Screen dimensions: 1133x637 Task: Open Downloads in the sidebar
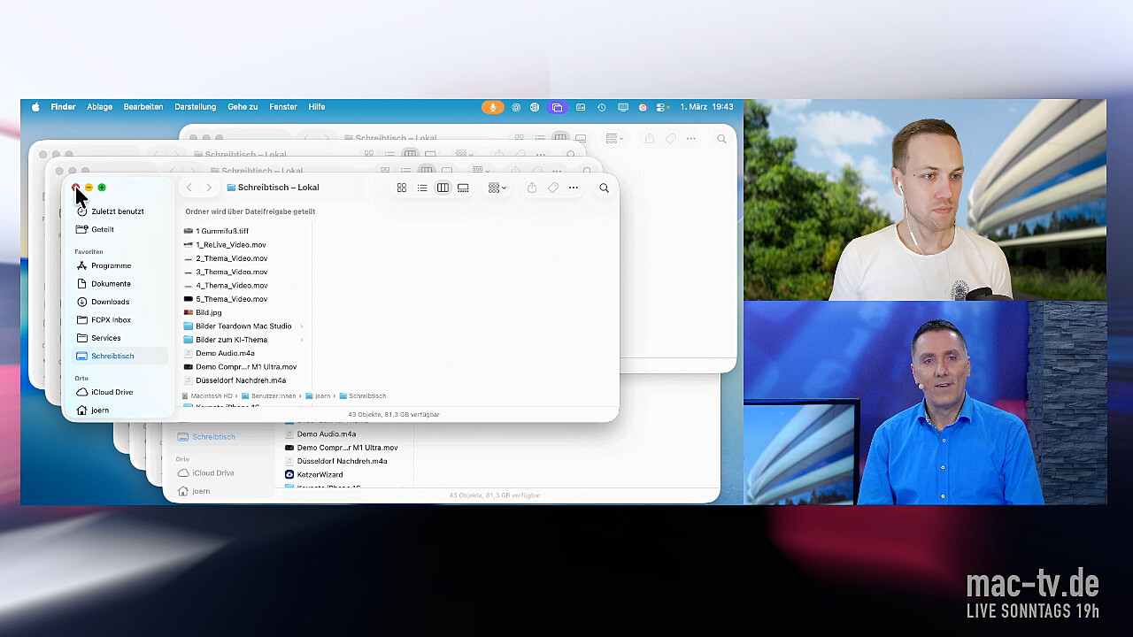pos(110,302)
